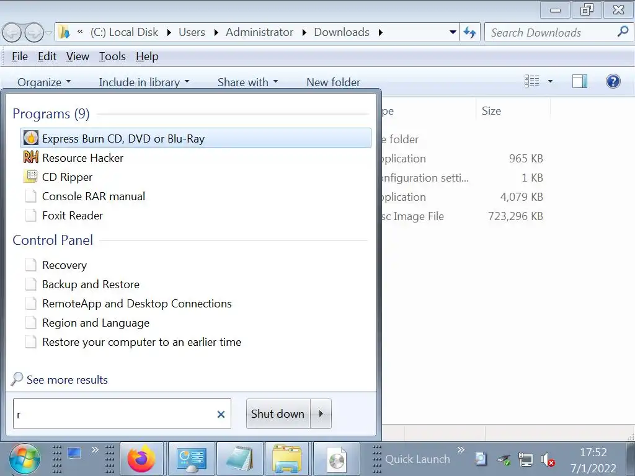
Task: Select Users in address bar
Action: click(x=192, y=32)
